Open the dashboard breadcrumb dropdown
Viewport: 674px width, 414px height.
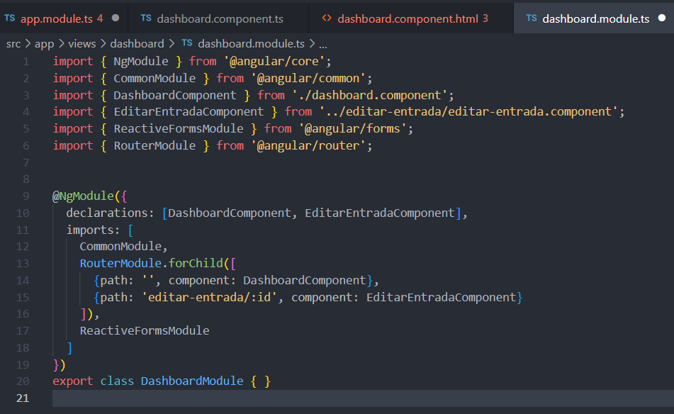[137, 43]
